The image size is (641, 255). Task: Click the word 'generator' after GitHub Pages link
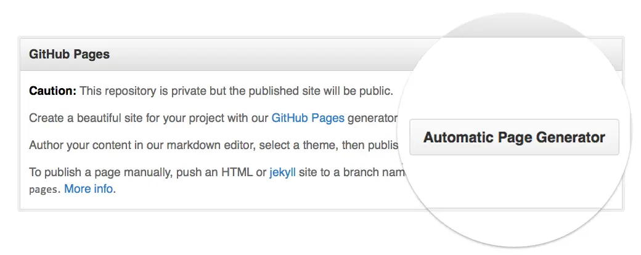(x=372, y=118)
